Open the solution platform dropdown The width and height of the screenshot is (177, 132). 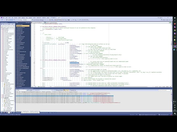pos(28,20)
